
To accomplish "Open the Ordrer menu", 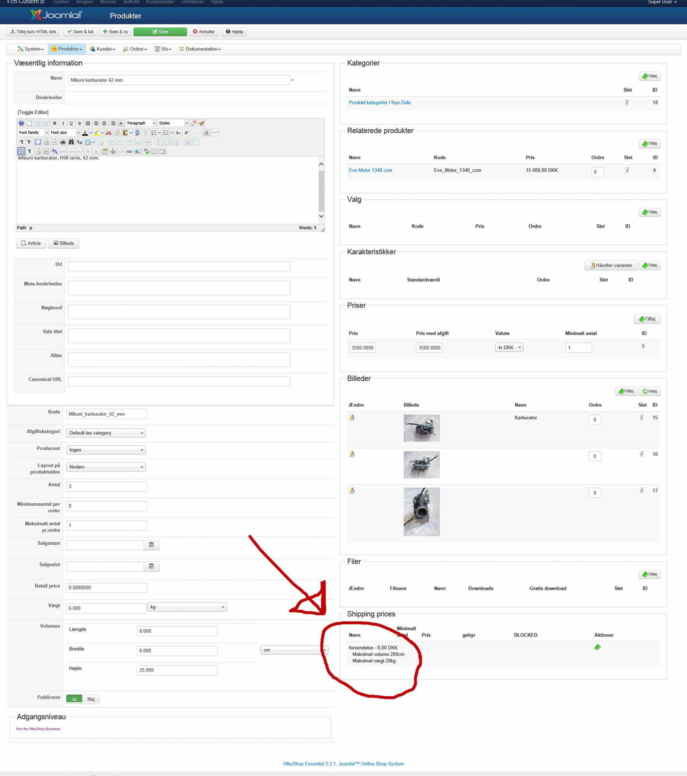I will pos(135,49).
